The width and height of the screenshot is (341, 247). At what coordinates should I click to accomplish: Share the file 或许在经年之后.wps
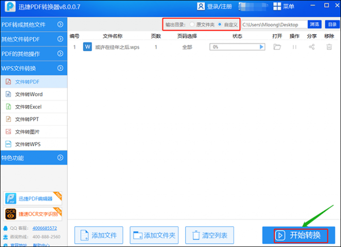[x=312, y=47]
